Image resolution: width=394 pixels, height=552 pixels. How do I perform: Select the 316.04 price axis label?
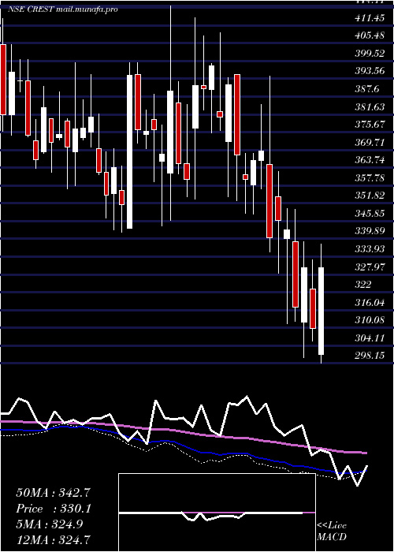click(370, 302)
